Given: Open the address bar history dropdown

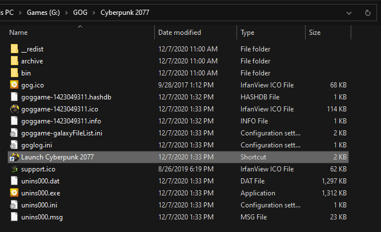Looking at the screenshot, I should tap(350, 12).
